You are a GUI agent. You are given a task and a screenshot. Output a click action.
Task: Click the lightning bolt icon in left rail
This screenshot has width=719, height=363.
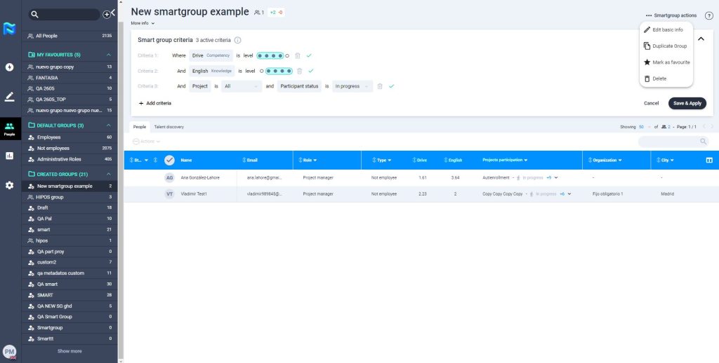pyautogui.click(x=9, y=29)
